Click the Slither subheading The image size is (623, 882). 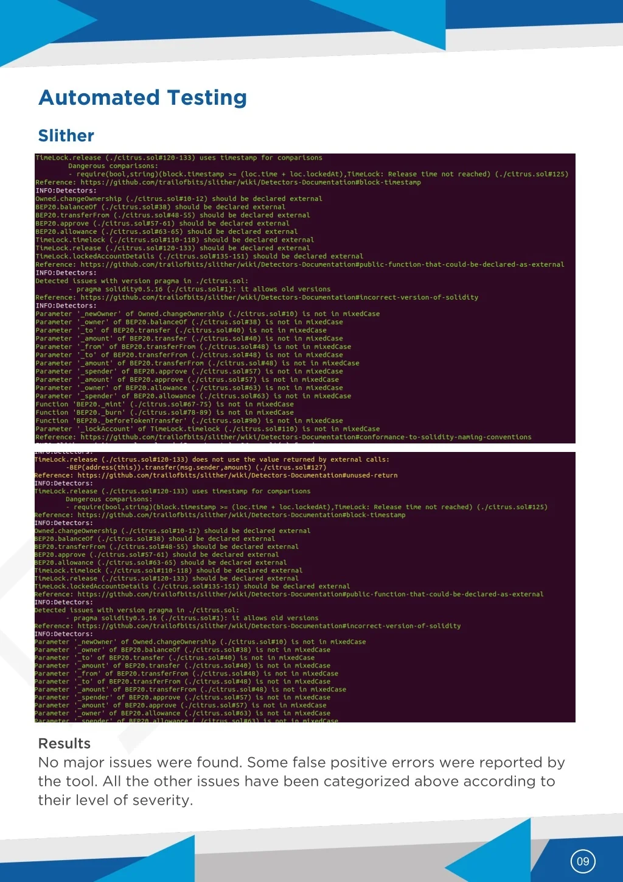click(66, 135)
